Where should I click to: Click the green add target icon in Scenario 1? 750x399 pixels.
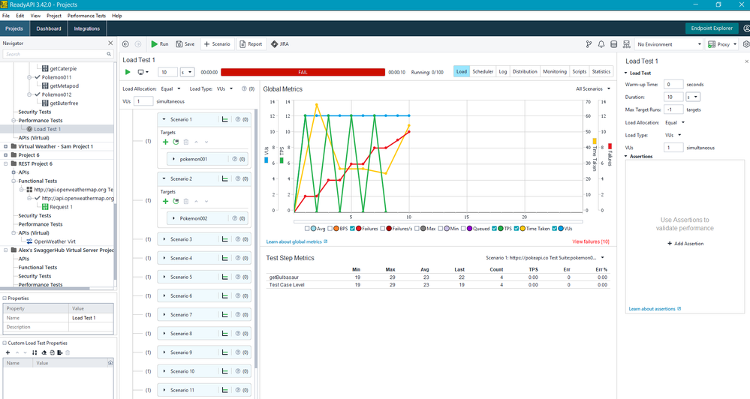pyautogui.click(x=166, y=140)
